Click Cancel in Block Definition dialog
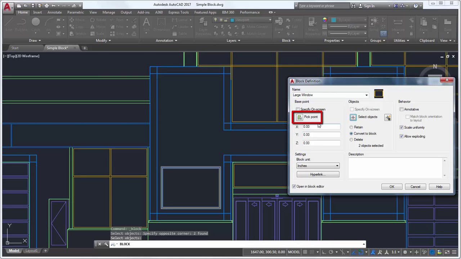 click(415, 187)
